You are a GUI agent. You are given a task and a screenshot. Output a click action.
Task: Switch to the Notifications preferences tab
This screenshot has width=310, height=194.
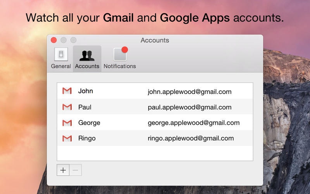(x=120, y=59)
